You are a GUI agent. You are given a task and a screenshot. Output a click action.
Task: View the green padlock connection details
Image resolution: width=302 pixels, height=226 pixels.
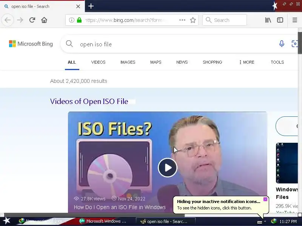point(79,20)
